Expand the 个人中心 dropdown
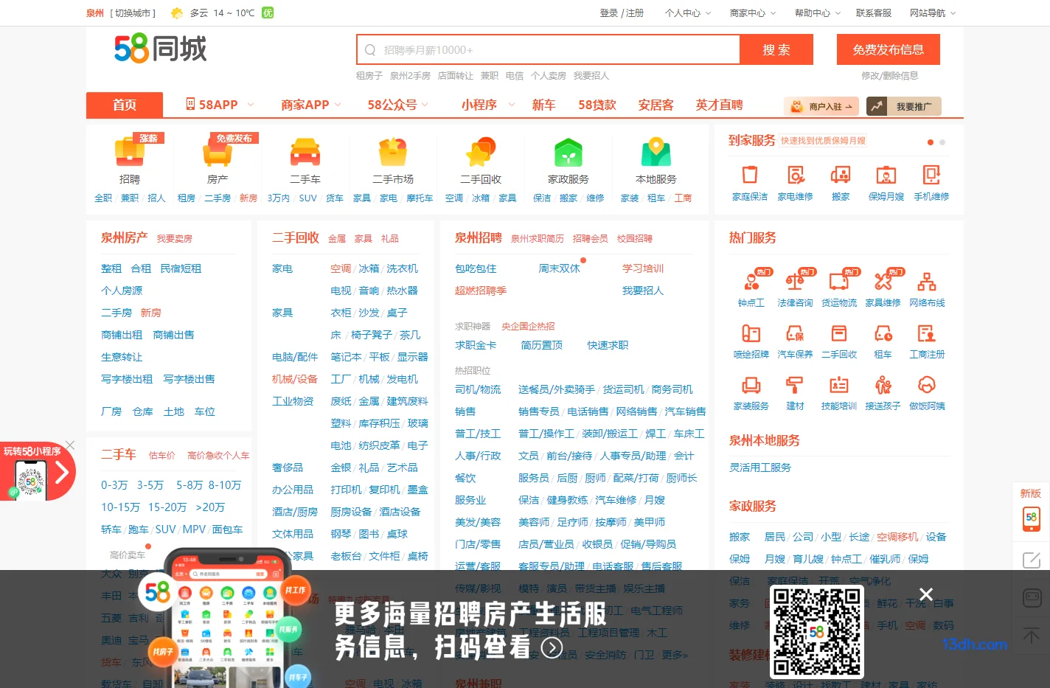Screen dimensions: 1050x688 [688, 13]
